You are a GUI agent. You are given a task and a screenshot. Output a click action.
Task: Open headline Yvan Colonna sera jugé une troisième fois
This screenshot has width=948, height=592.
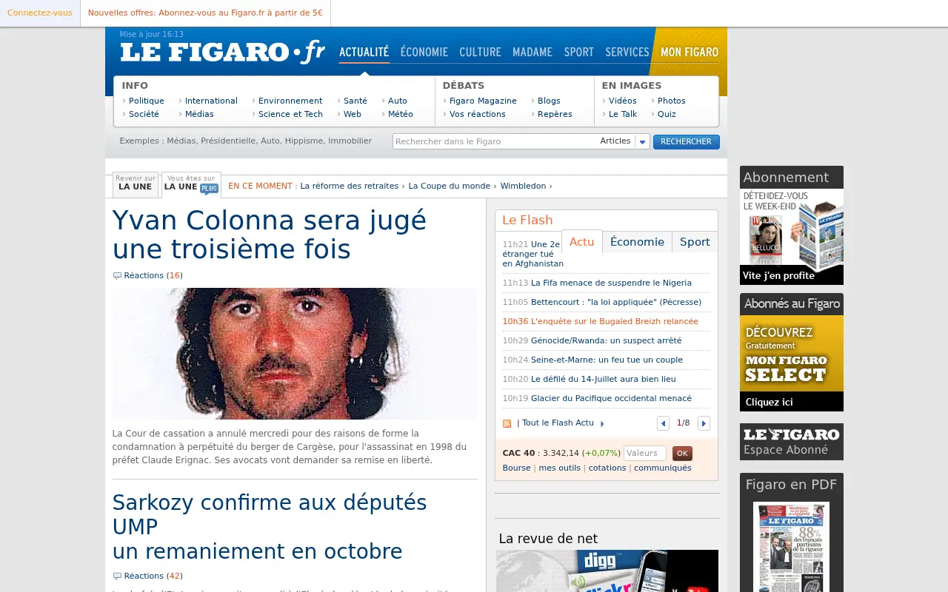coord(270,235)
